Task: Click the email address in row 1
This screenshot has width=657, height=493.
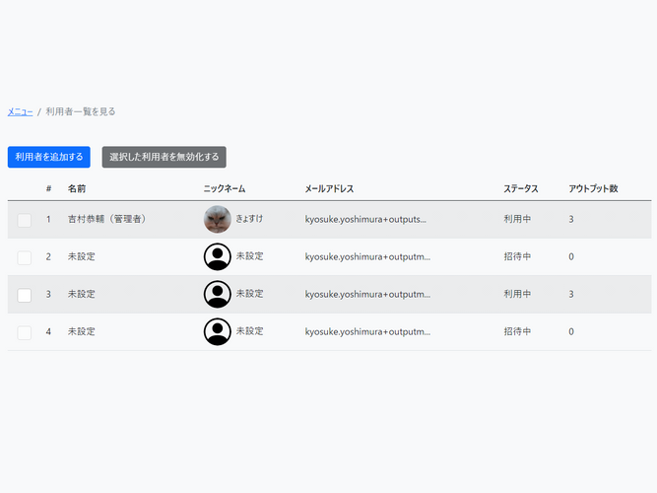Action: click(365, 219)
